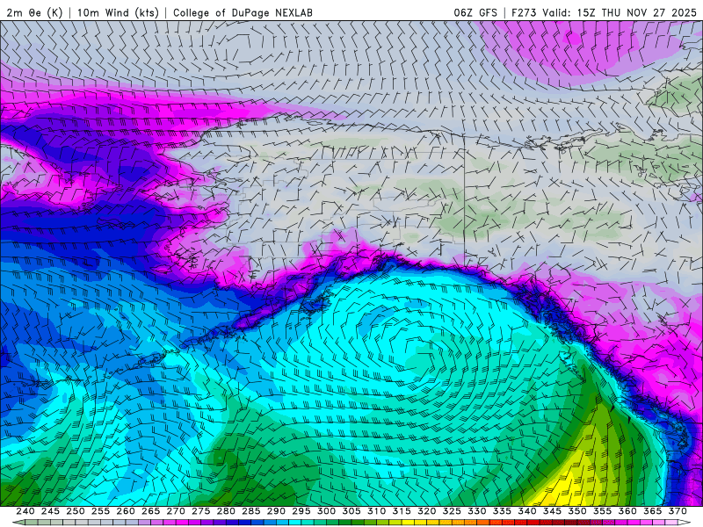The width and height of the screenshot is (703, 527).
Task: Select the 320 scale value
Action: click(x=427, y=511)
